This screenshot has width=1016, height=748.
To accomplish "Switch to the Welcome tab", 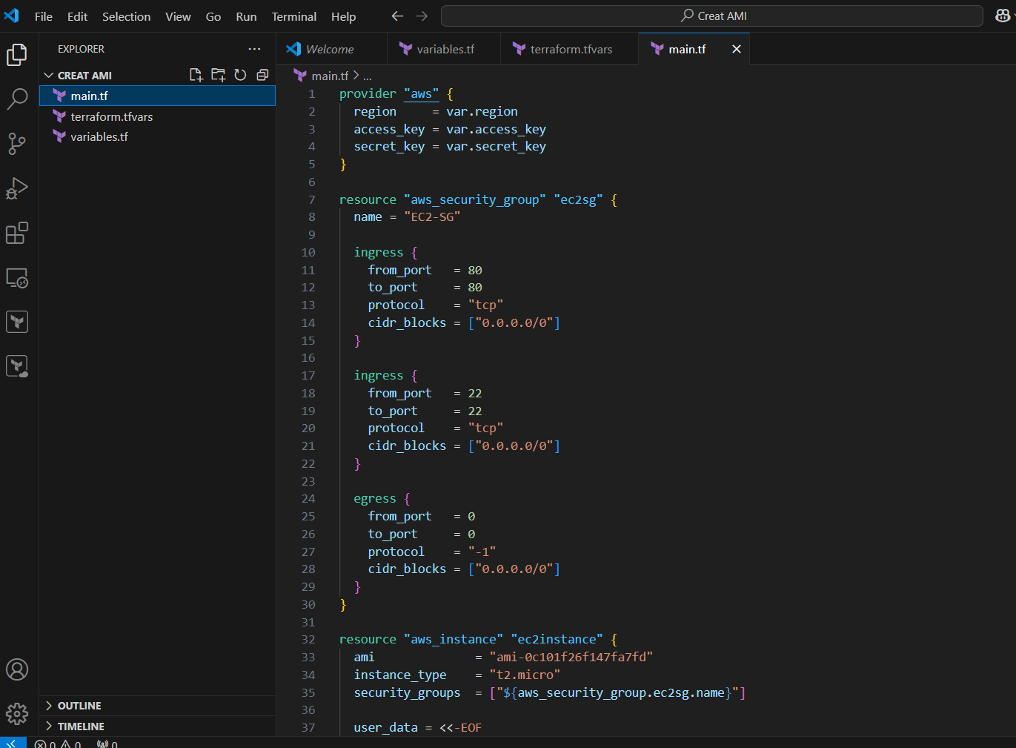I will click(x=332, y=49).
